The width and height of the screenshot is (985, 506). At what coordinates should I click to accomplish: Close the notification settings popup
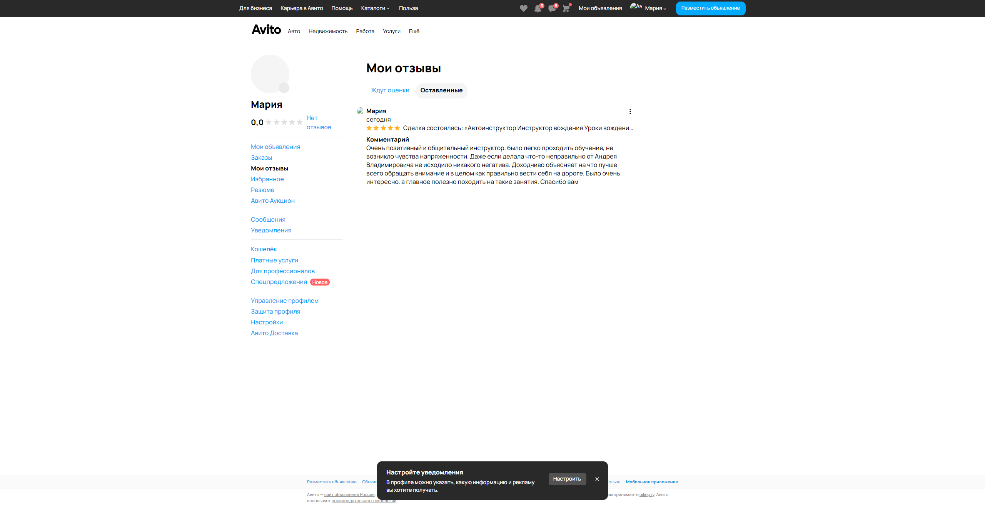click(x=597, y=479)
